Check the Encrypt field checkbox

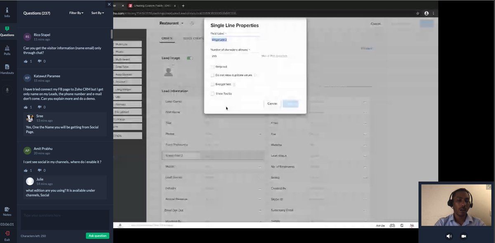(x=212, y=84)
